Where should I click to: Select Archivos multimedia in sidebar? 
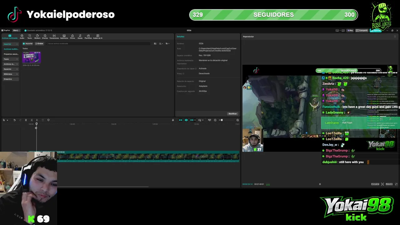tap(11, 49)
